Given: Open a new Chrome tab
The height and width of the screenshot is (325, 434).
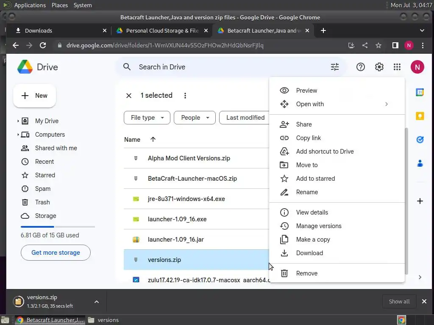Looking at the screenshot, I should click(x=323, y=30).
